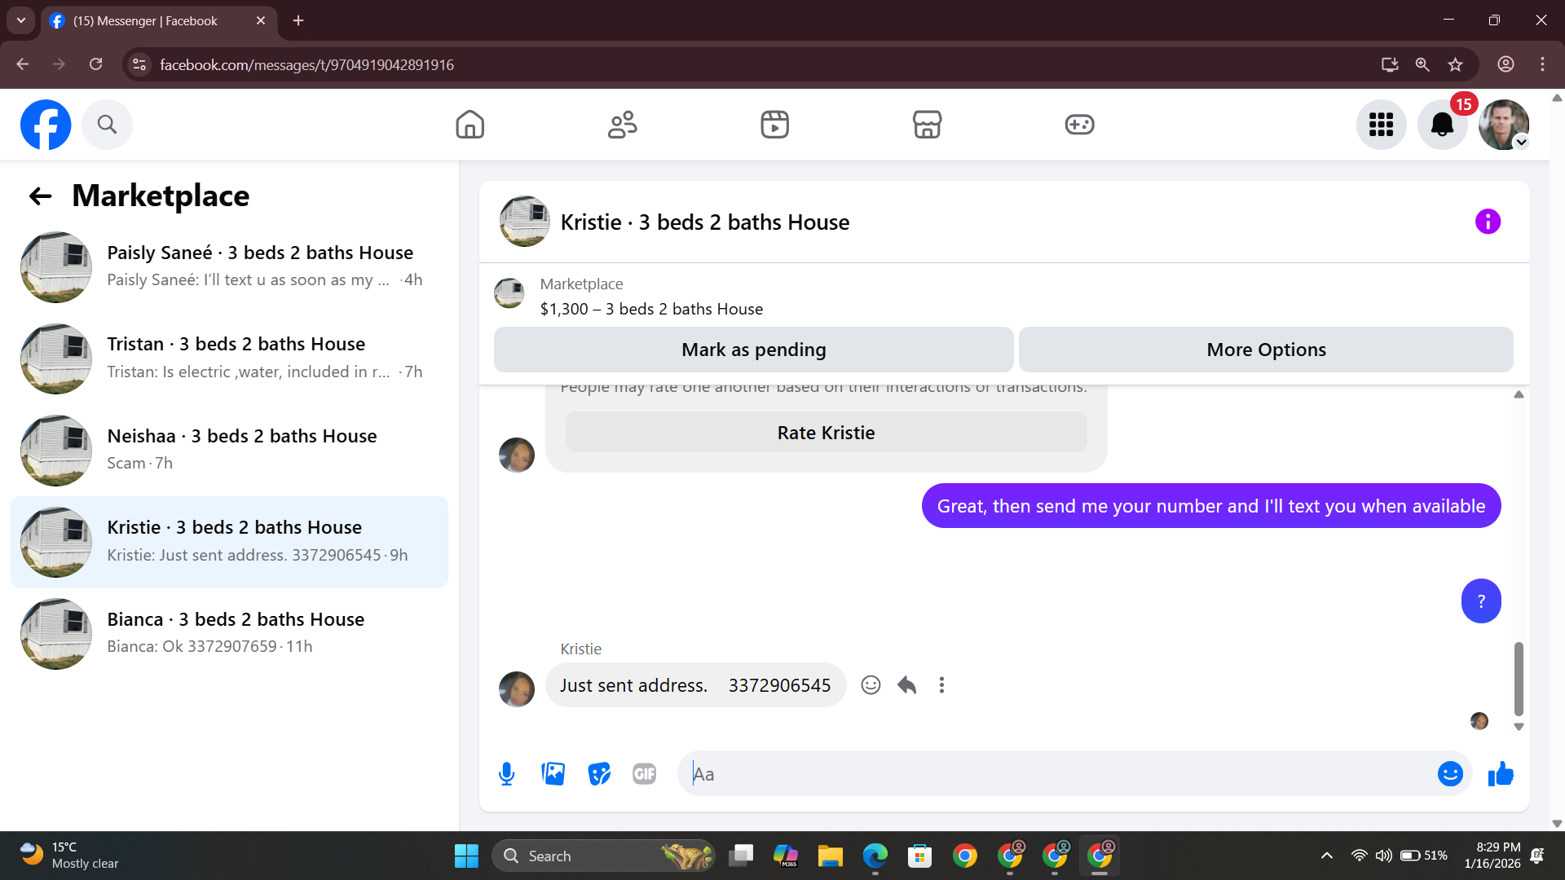
Task: Open conversation information purple icon
Action: 1488,222
